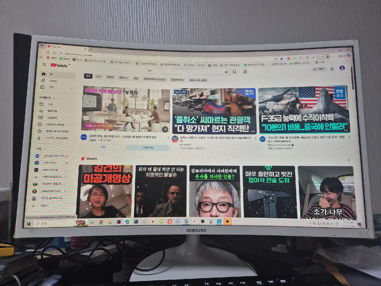The width and height of the screenshot is (381, 286).
Task: Favorite this page with the star icon
Action: [x=282, y=59]
